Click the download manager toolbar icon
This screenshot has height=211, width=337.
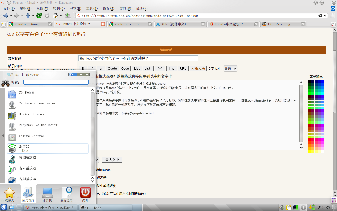click(68, 16)
